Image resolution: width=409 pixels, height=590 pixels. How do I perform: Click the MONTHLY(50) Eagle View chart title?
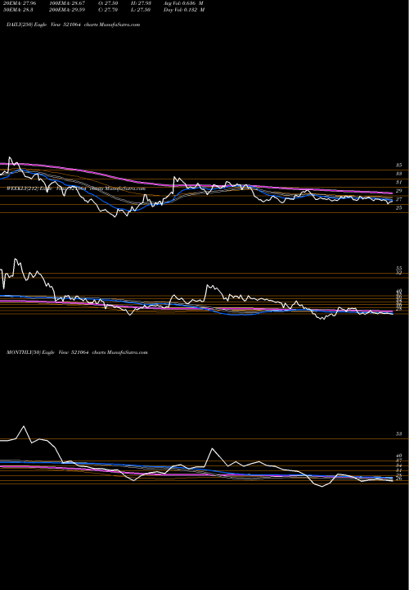(x=77, y=352)
